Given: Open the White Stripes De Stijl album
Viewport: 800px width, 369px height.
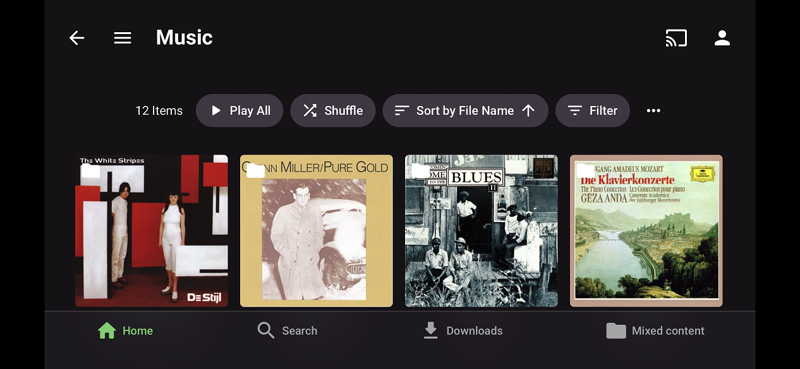Looking at the screenshot, I should [x=152, y=240].
